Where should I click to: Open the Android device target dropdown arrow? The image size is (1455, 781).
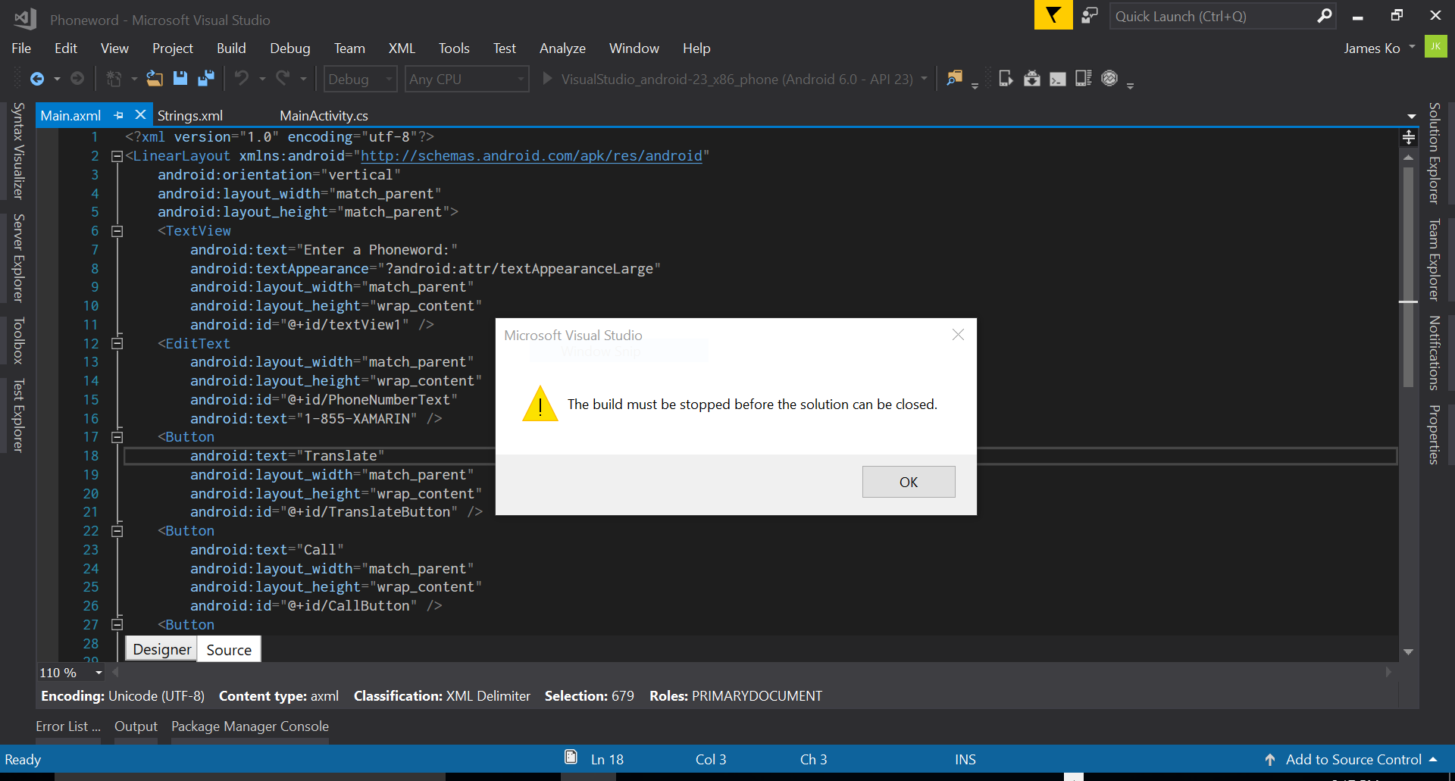[x=924, y=79]
